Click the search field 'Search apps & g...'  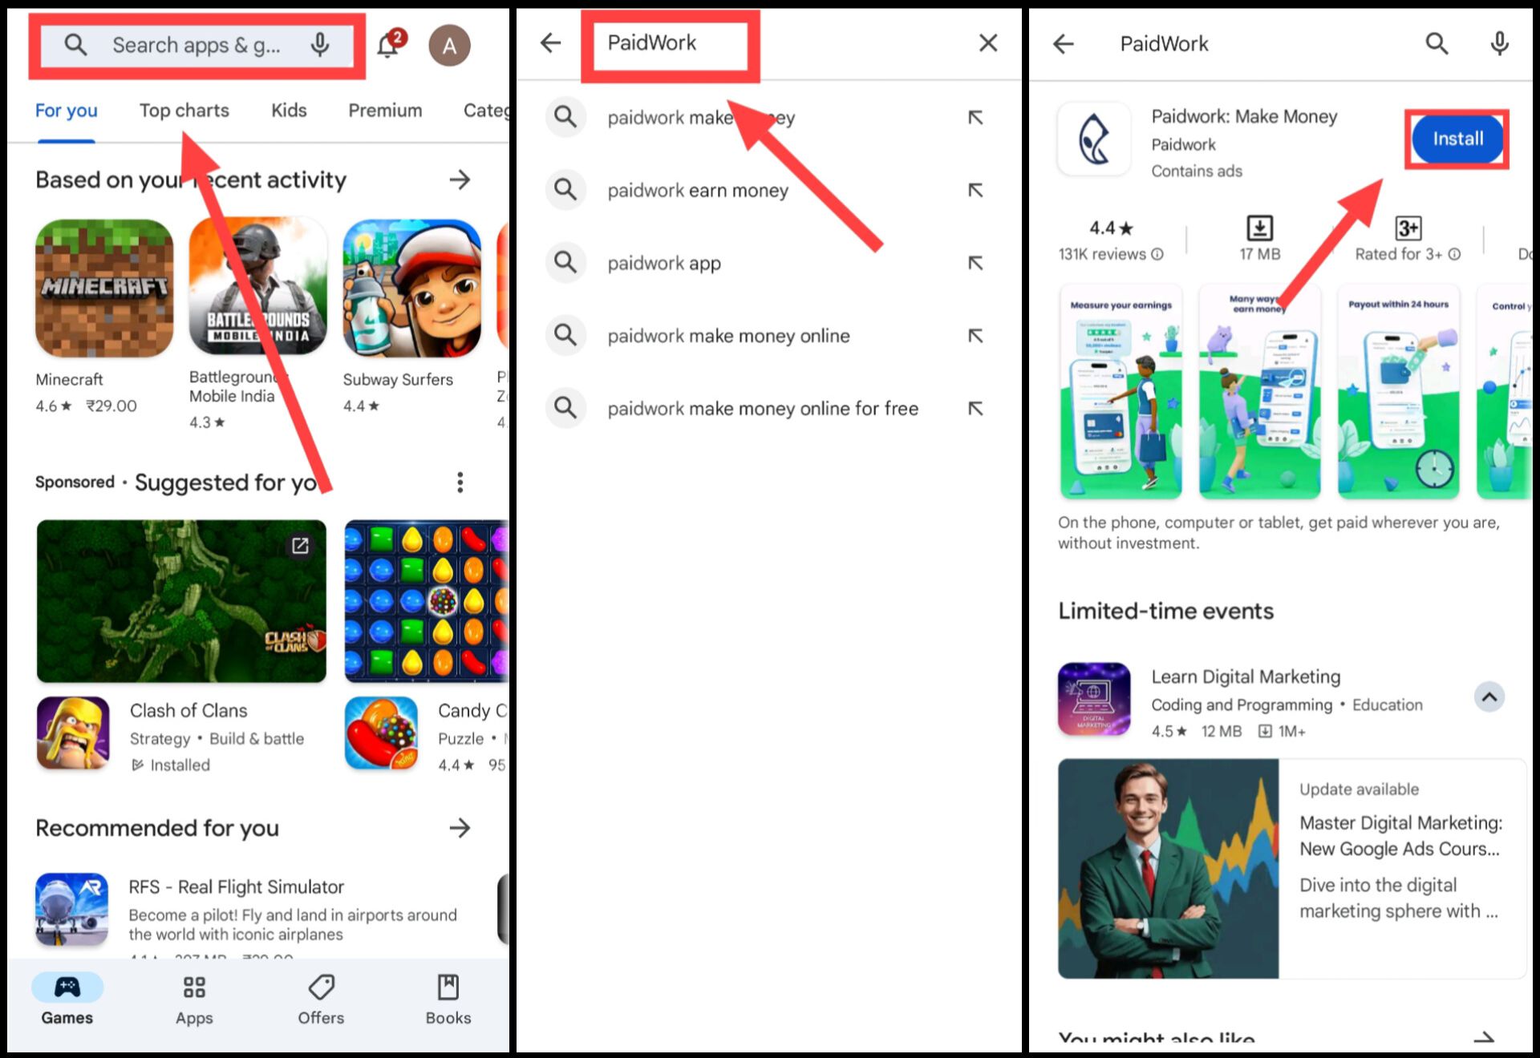[x=197, y=46]
